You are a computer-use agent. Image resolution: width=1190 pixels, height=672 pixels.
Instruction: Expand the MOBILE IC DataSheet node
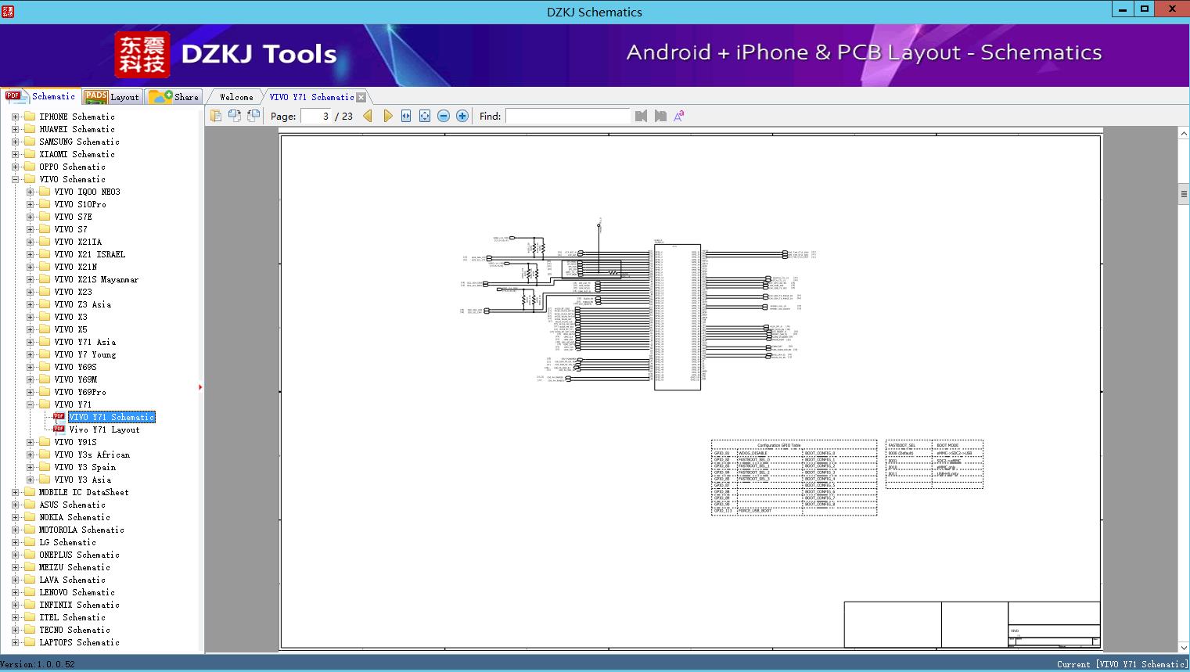[x=16, y=492]
